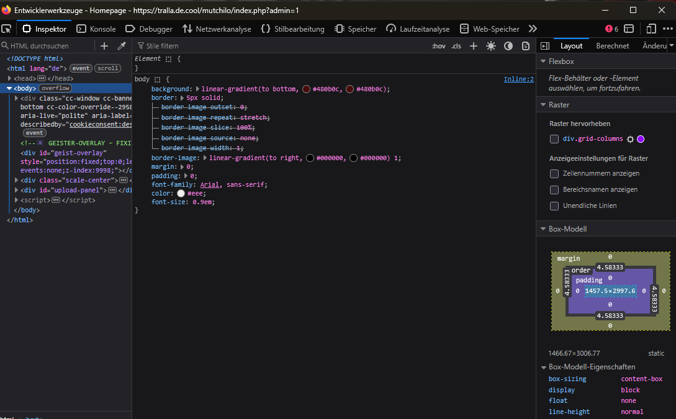676x419 pixels.
Task: Toggle print media simulation icon
Action: (x=525, y=46)
